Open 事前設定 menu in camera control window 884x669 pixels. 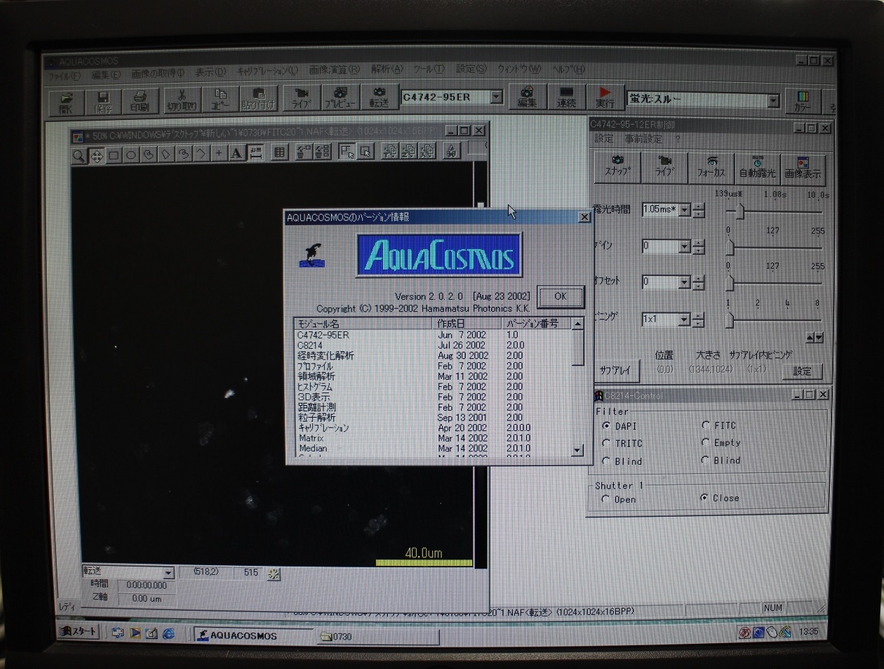coord(643,139)
